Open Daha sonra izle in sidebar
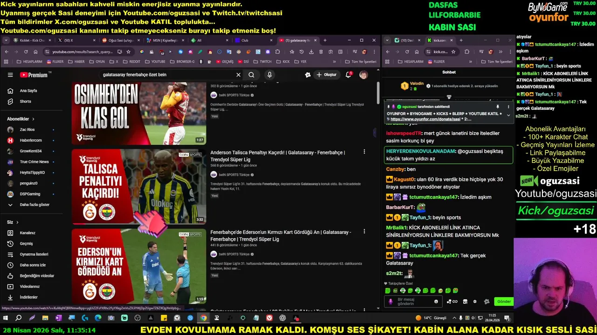597x335 pixels. [33, 265]
